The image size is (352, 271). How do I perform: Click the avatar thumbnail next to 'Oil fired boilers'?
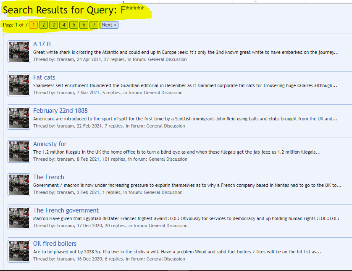(x=18, y=251)
